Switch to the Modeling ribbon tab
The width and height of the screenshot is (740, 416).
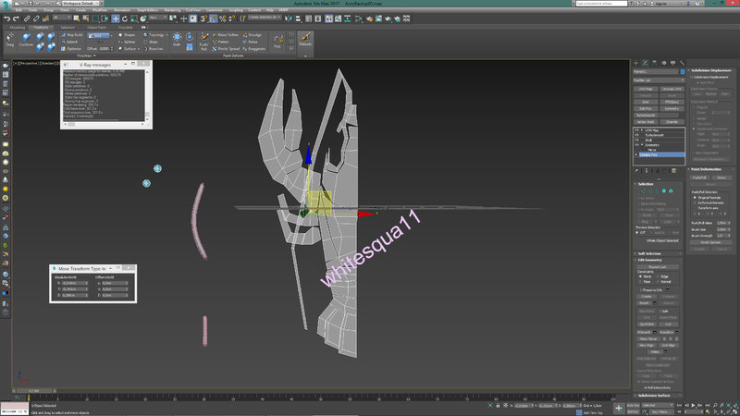tap(18, 28)
